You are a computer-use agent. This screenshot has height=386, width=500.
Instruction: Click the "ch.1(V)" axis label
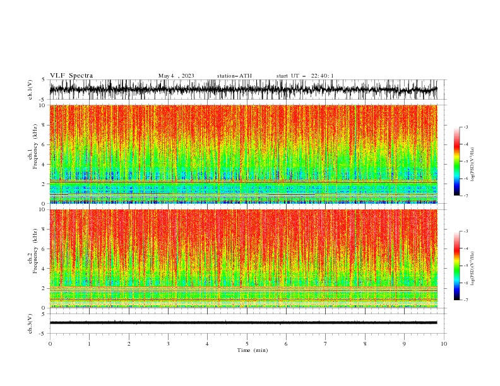pyautogui.click(x=30, y=90)
